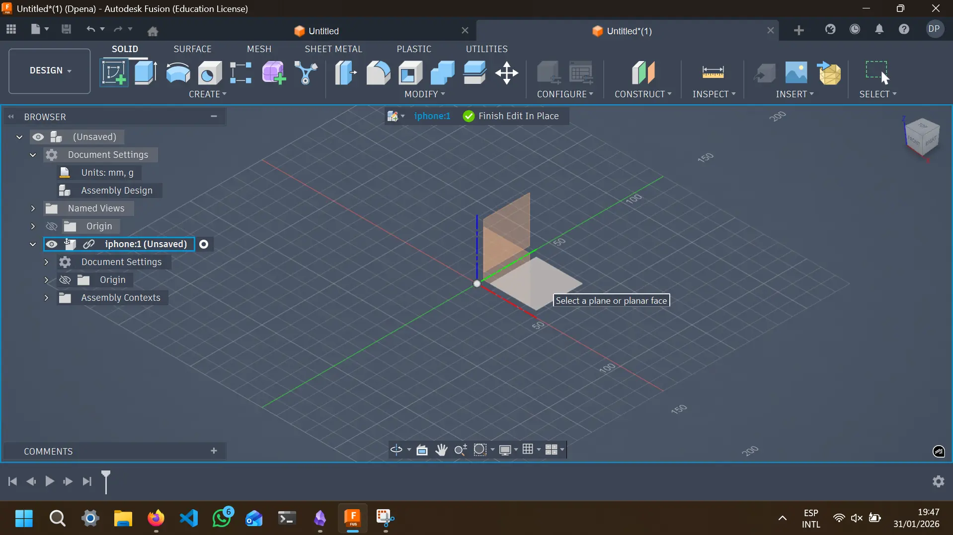Collapse the iphone:1 component node

tap(33, 244)
